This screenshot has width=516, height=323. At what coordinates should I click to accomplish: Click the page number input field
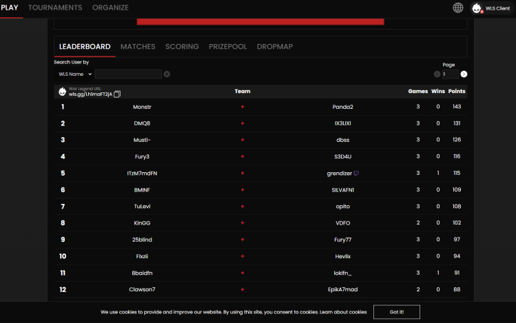coord(450,74)
